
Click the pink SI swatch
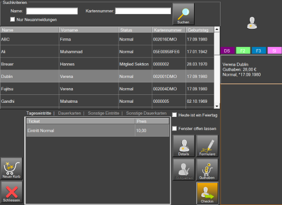tap(275, 51)
